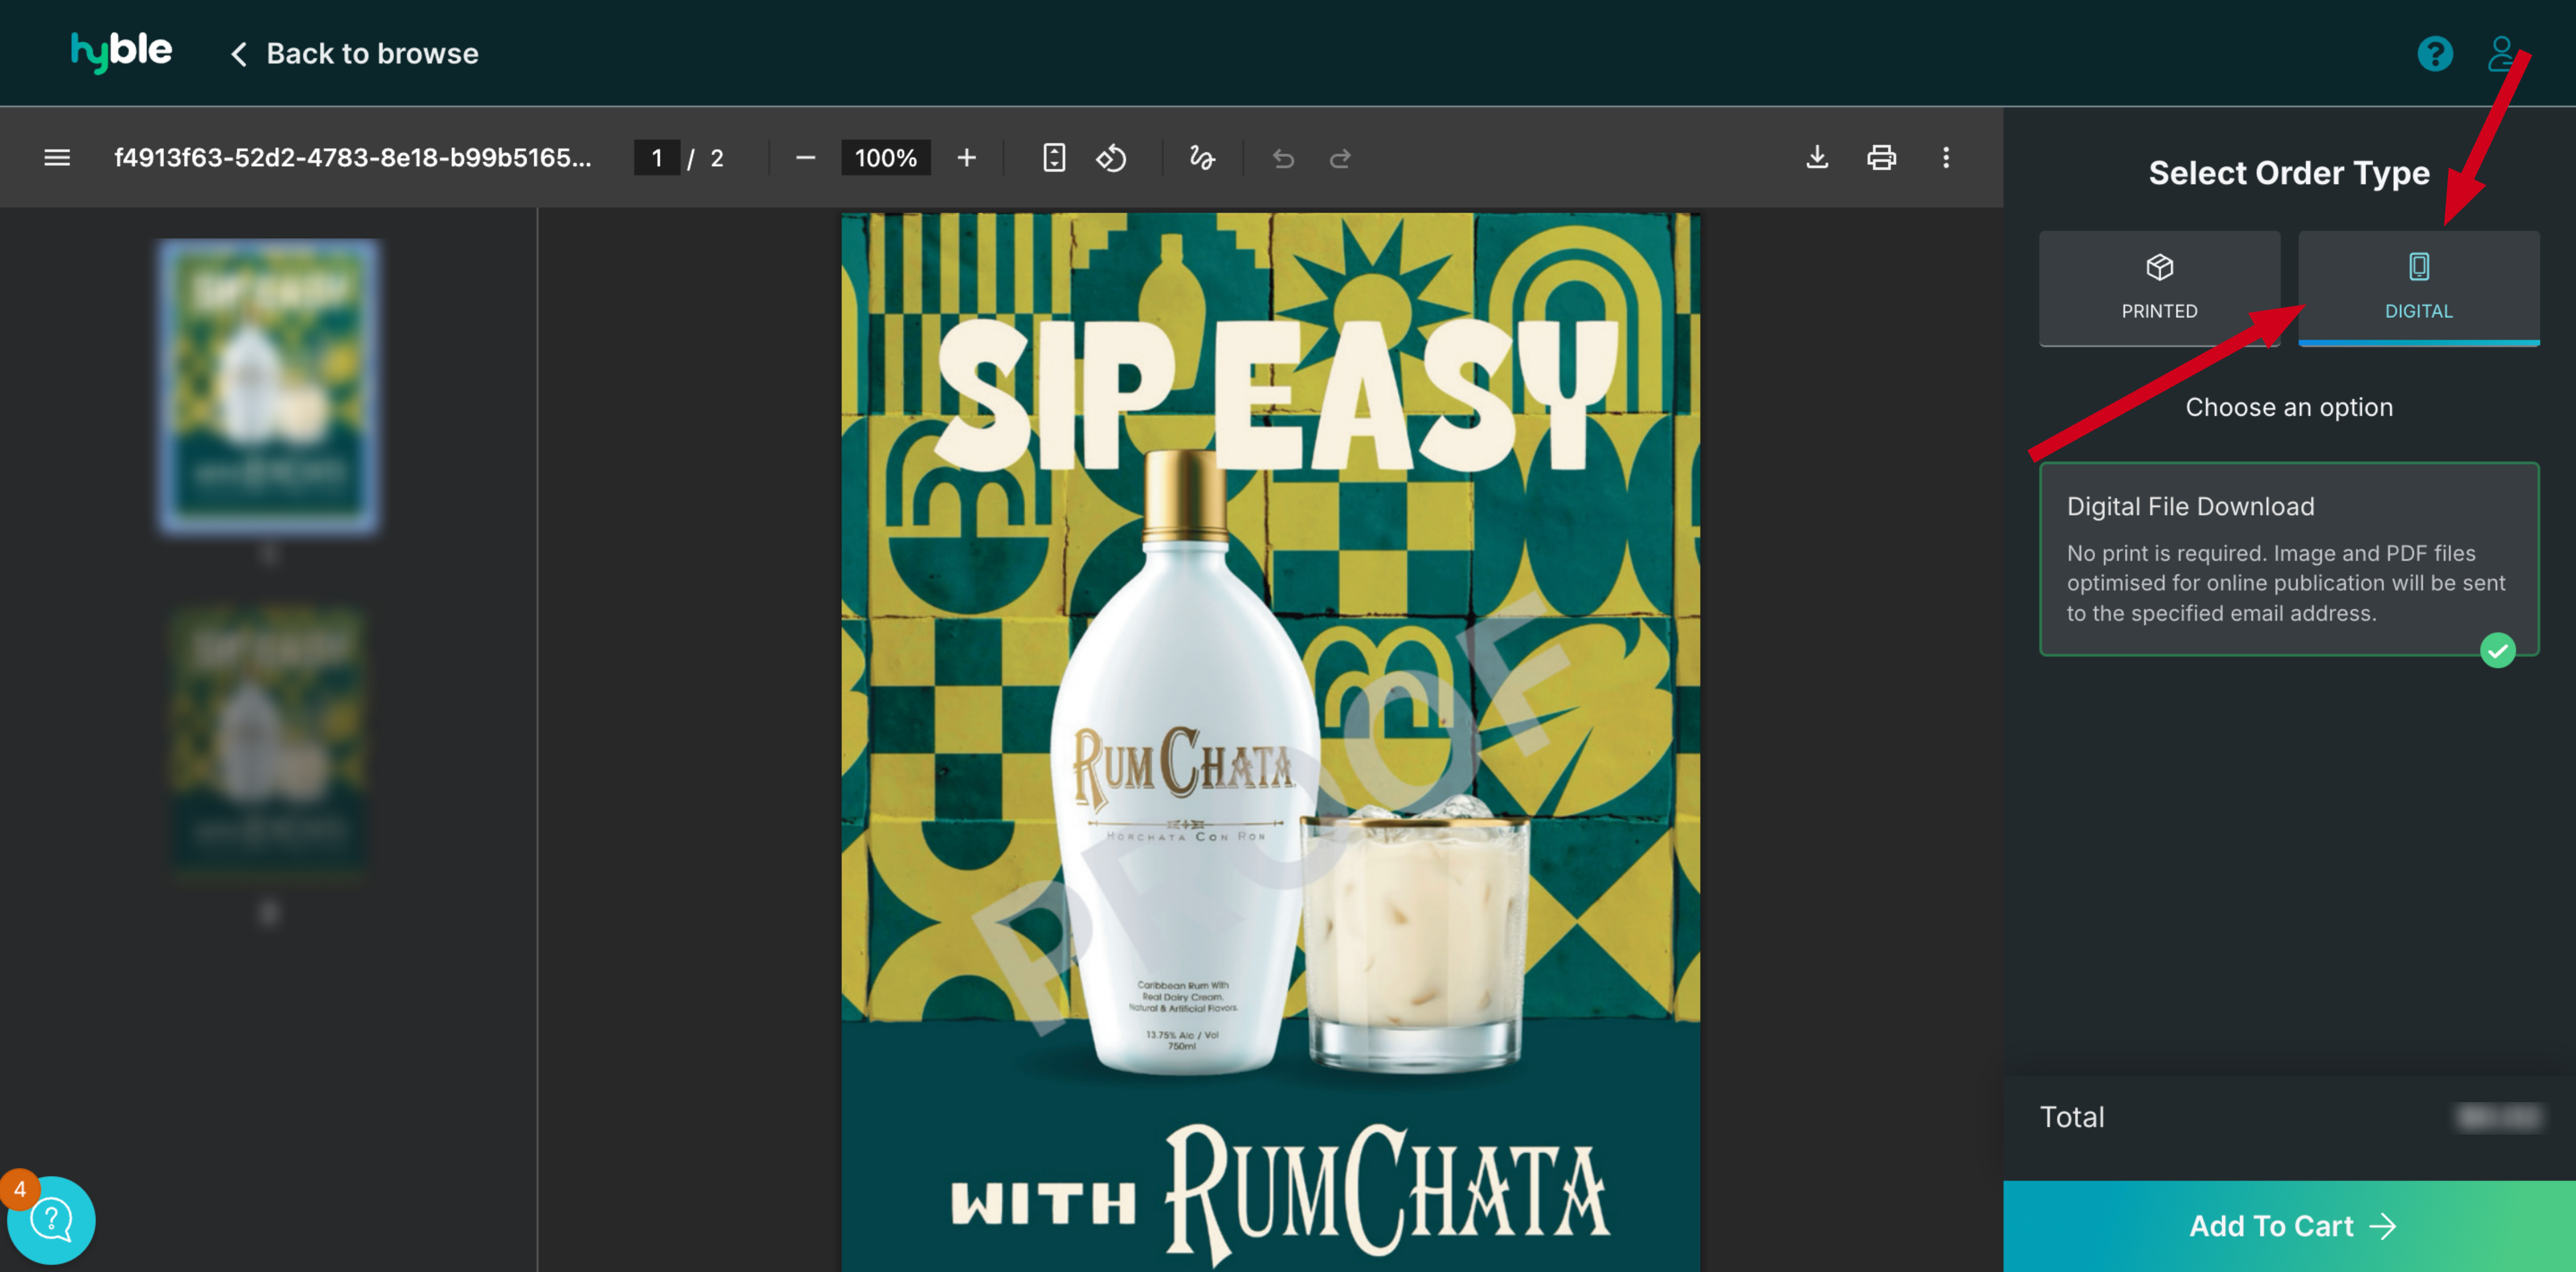The image size is (2576, 1272).
Task: Select the Digital File Download option
Action: coord(2288,558)
